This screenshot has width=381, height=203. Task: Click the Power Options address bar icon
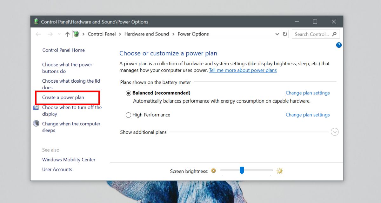(x=76, y=34)
